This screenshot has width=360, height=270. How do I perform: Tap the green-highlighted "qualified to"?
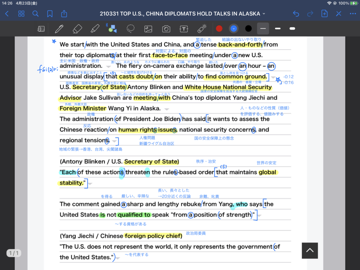point(134,215)
